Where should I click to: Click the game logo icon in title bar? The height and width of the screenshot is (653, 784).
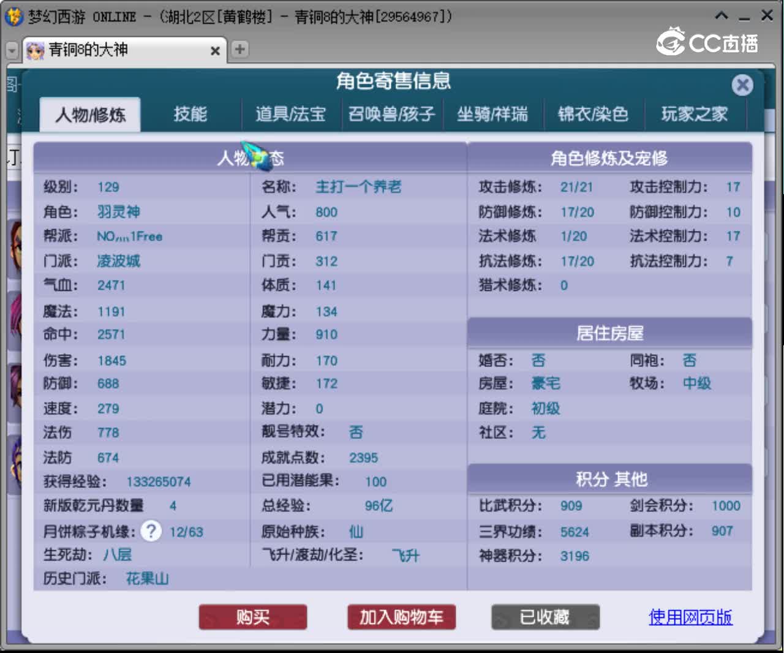click(13, 17)
